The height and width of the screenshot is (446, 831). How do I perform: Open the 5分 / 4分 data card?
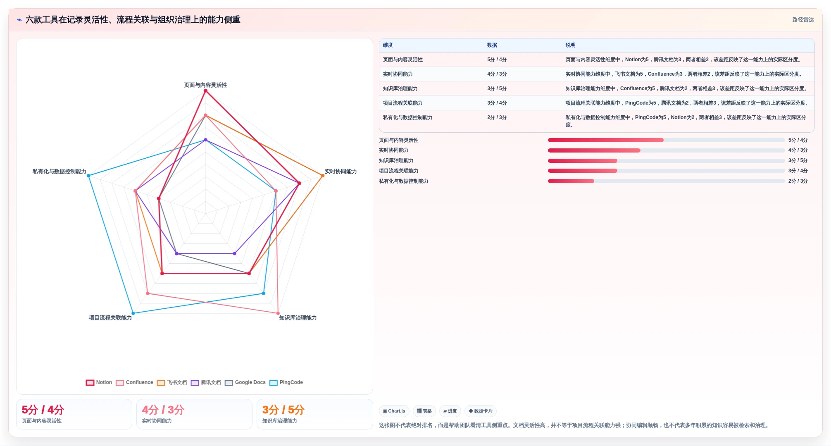point(74,414)
